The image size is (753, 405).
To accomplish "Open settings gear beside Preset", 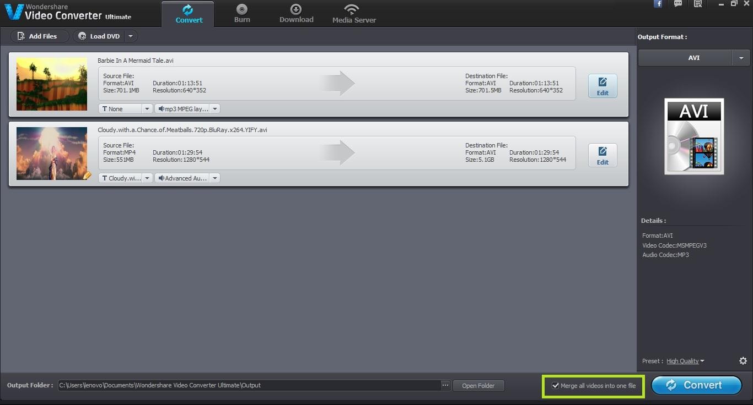I will pos(743,361).
